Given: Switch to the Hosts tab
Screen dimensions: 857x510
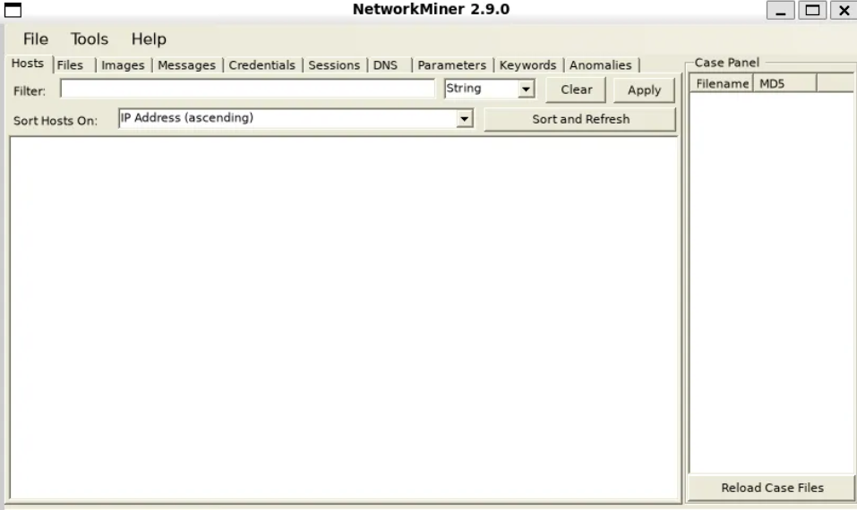Looking at the screenshot, I should [28, 64].
